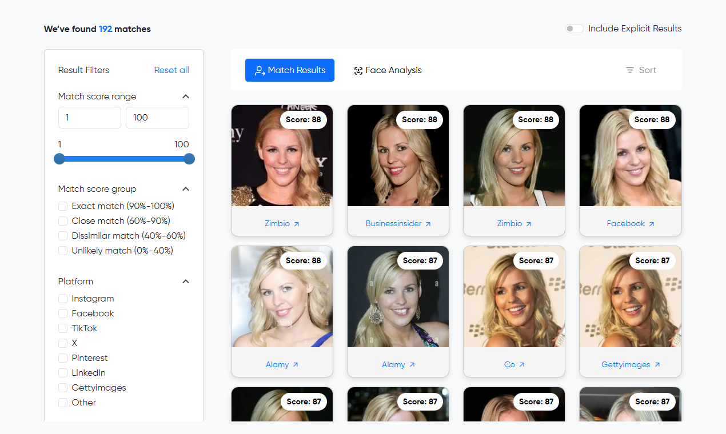Select the LinkedIn platform checkbox
This screenshot has height=434, width=726.
click(x=63, y=373)
